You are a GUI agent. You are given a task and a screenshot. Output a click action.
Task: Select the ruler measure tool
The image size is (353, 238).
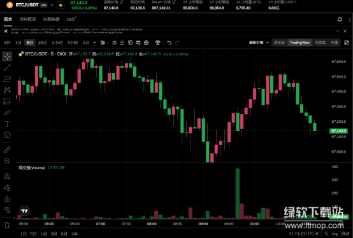click(7, 150)
